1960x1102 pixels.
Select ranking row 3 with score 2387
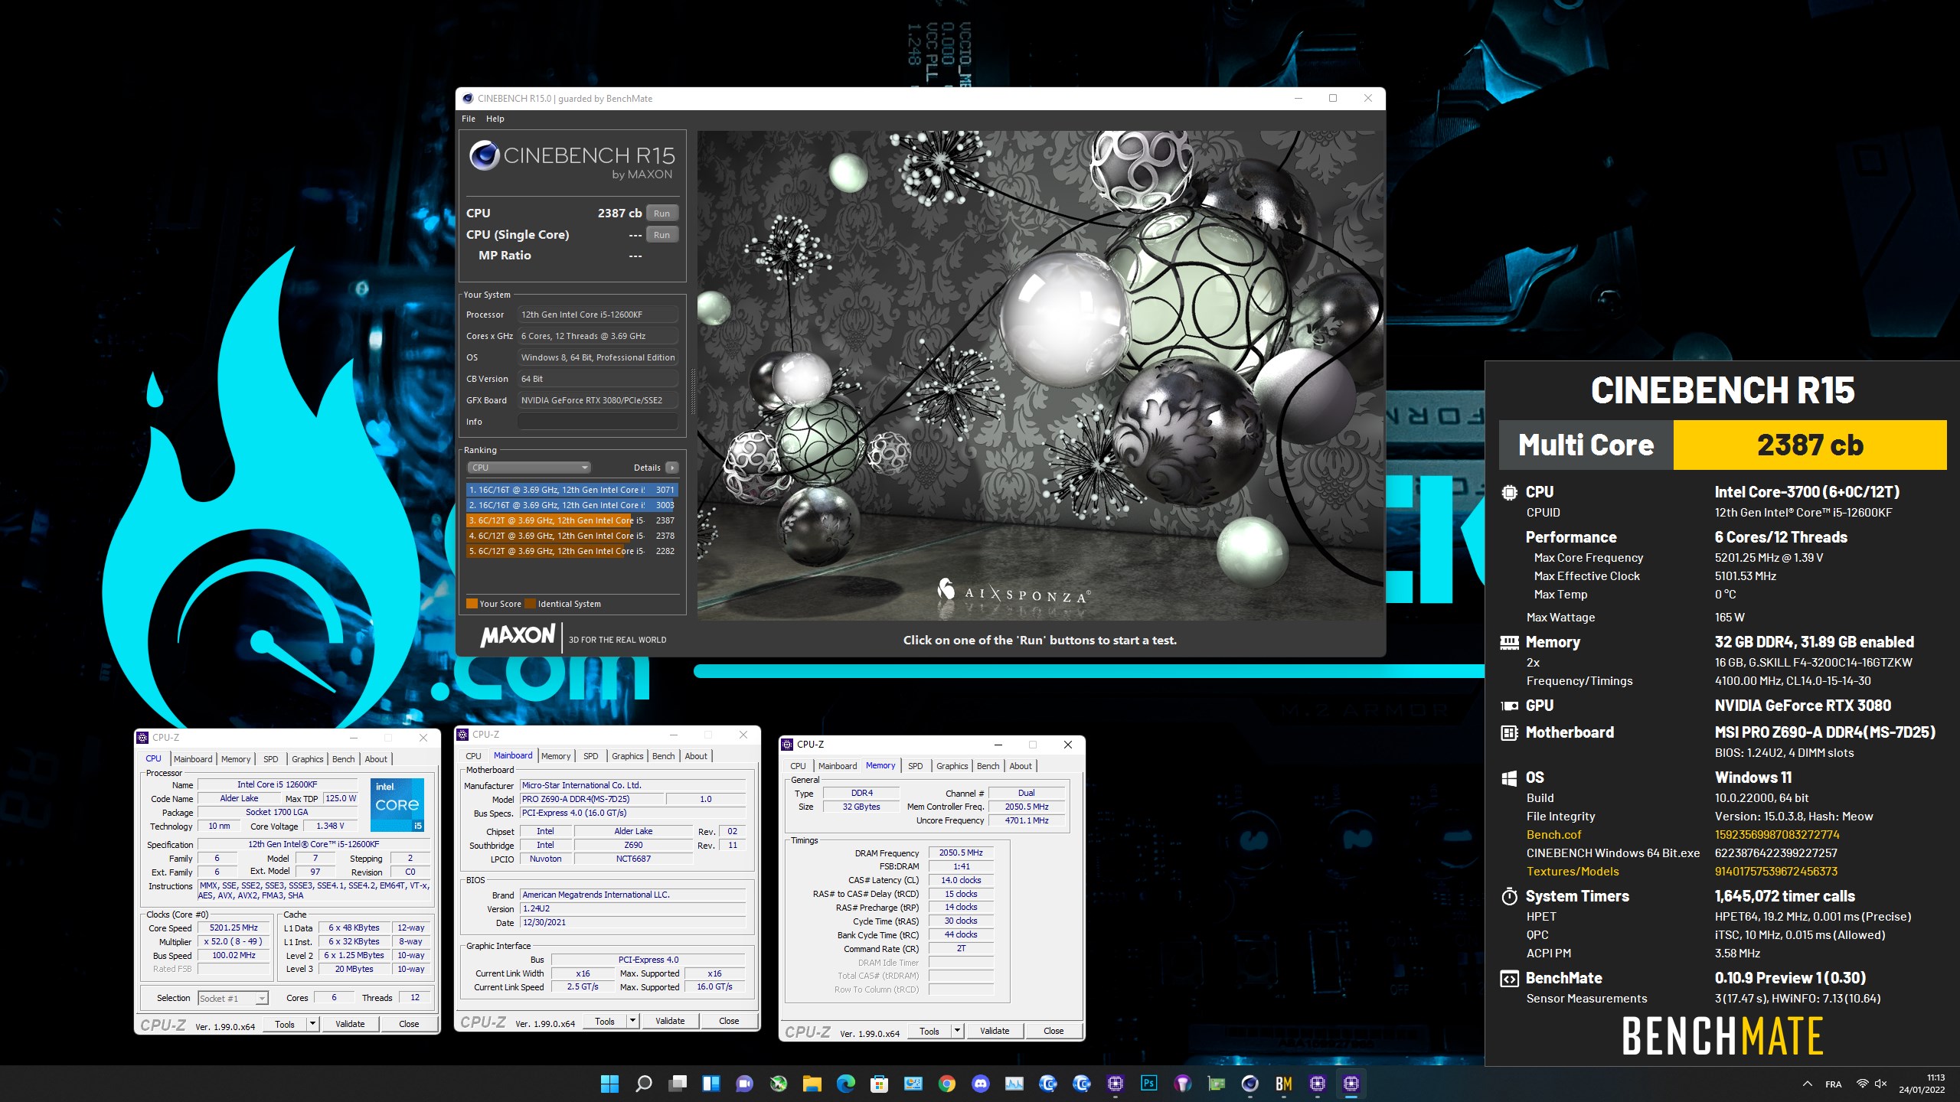[572, 520]
